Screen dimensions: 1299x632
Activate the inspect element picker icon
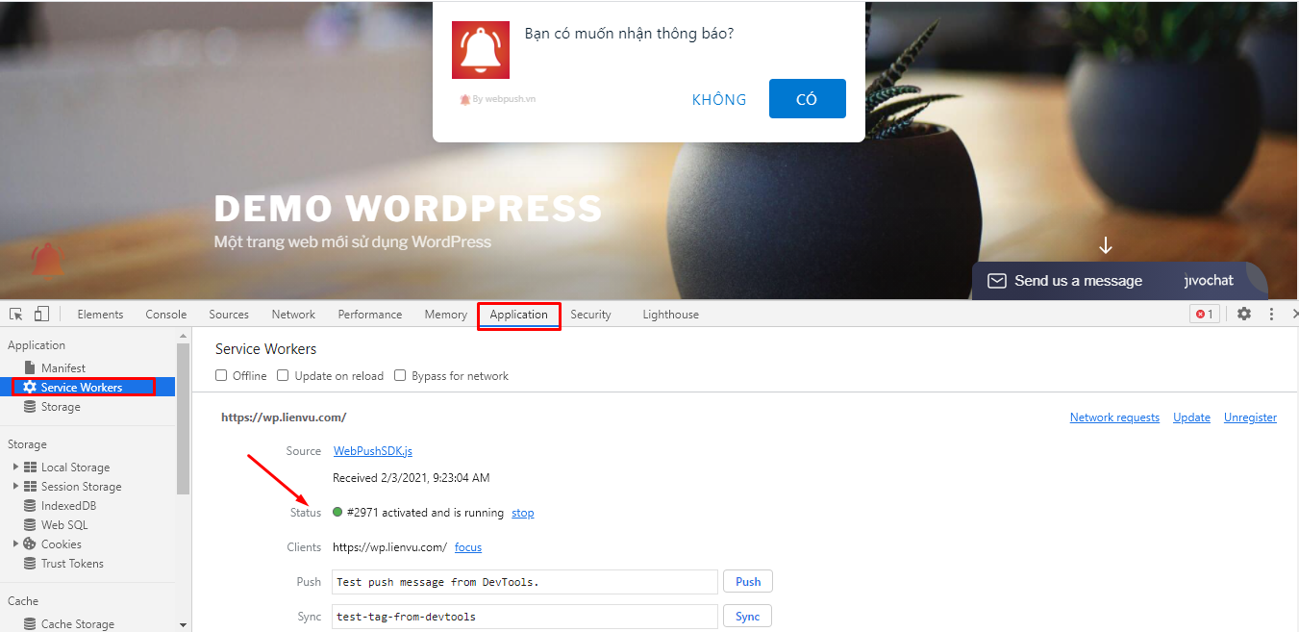(x=16, y=315)
